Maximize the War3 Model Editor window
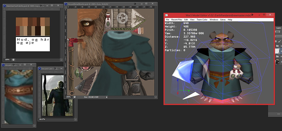 click(264, 15)
